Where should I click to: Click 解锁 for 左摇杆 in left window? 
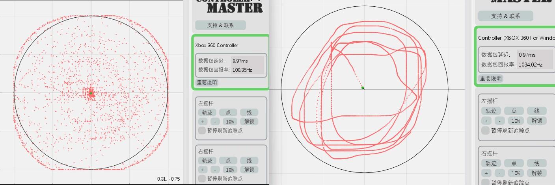click(x=249, y=121)
